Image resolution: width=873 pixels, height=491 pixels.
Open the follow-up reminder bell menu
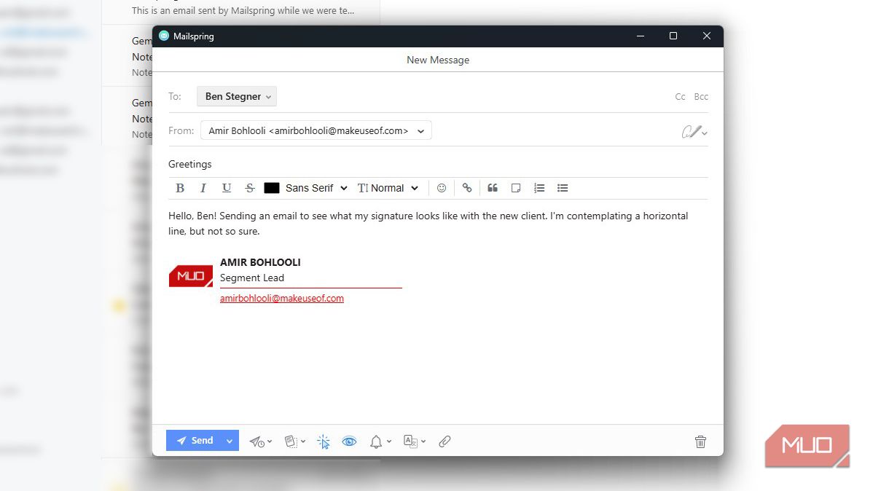pos(381,441)
